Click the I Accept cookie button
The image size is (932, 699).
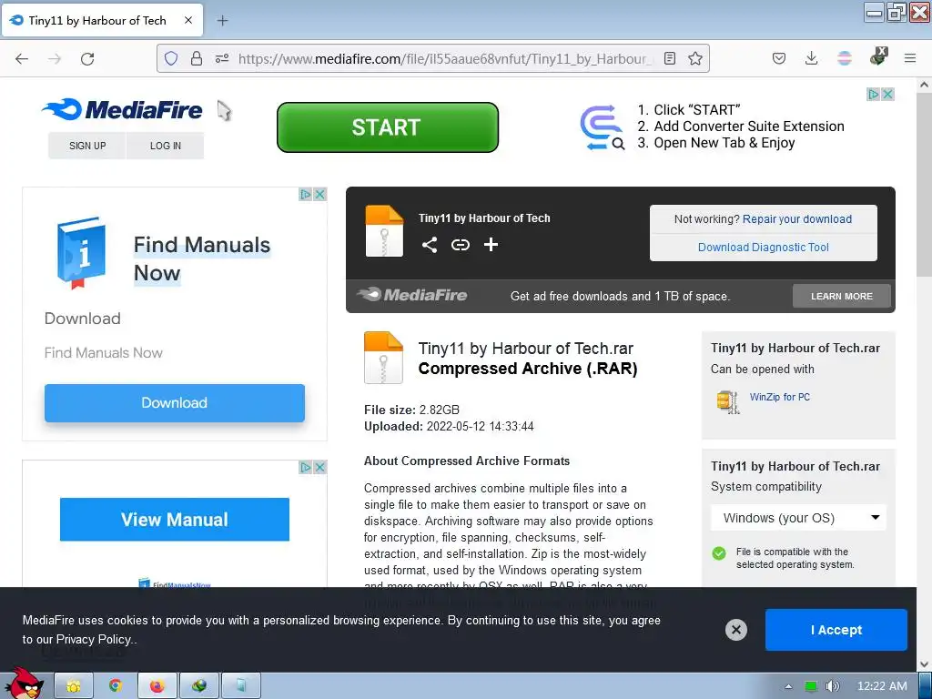836,630
